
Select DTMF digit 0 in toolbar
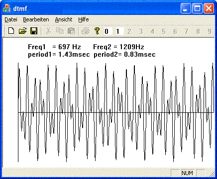coord(107,31)
